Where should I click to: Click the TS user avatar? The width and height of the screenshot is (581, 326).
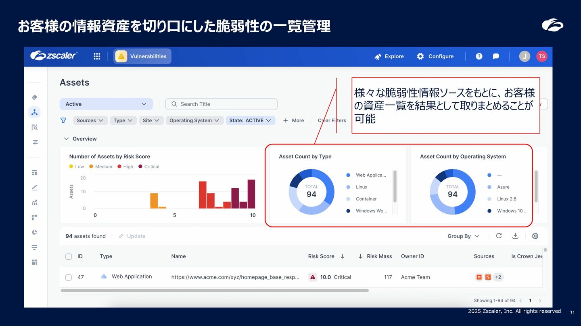(x=542, y=56)
